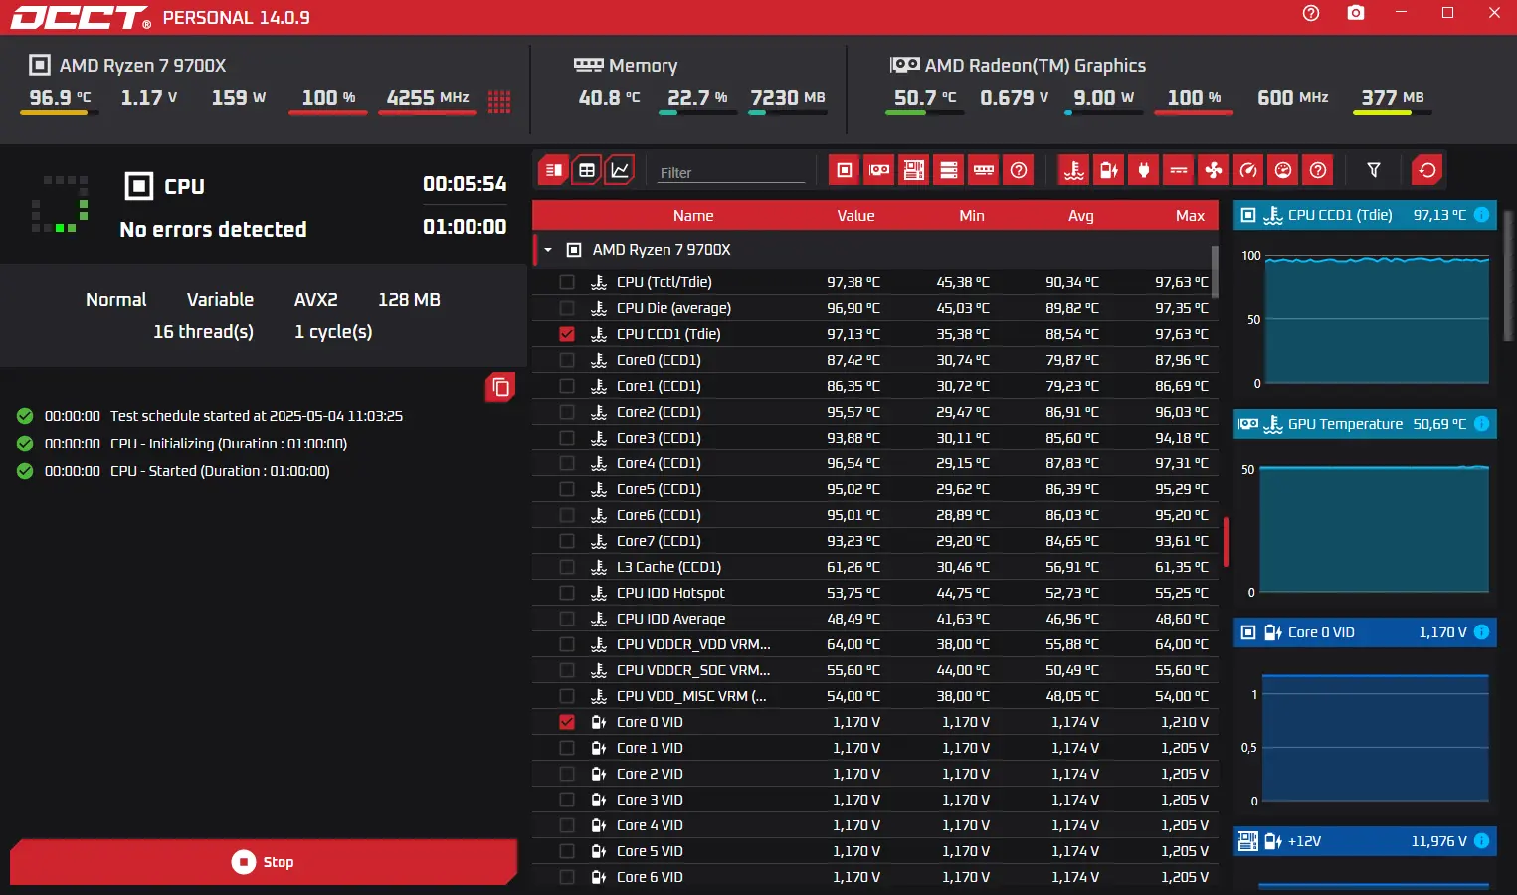Image resolution: width=1517 pixels, height=895 pixels.
Task: Toggle the frequency gauge filter icon
Action: point(1248,170)
